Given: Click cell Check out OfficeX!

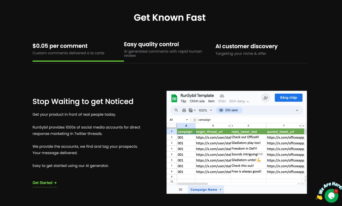Looking at the screenshot, I should 248,137.
